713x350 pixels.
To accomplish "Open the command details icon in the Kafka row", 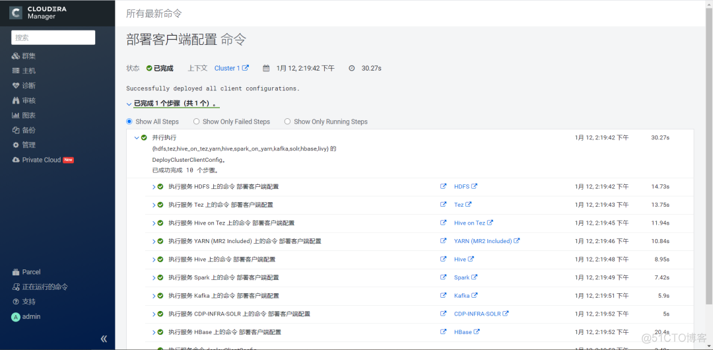I will (444, 295).
